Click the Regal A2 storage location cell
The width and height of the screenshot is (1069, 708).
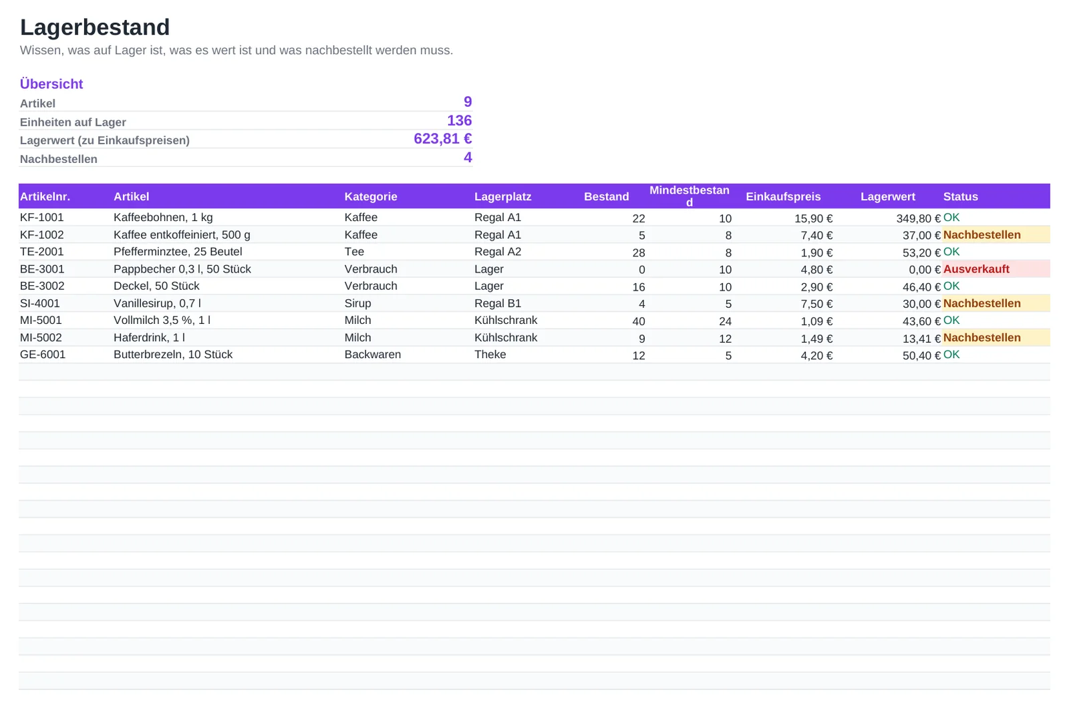pyautogui.click(x=498, y=252)
